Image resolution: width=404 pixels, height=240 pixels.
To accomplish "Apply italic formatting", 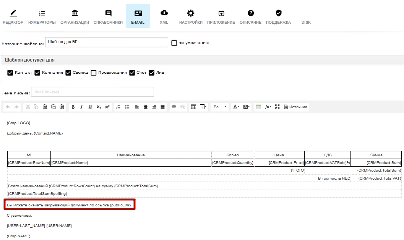I will pos(81,107).
